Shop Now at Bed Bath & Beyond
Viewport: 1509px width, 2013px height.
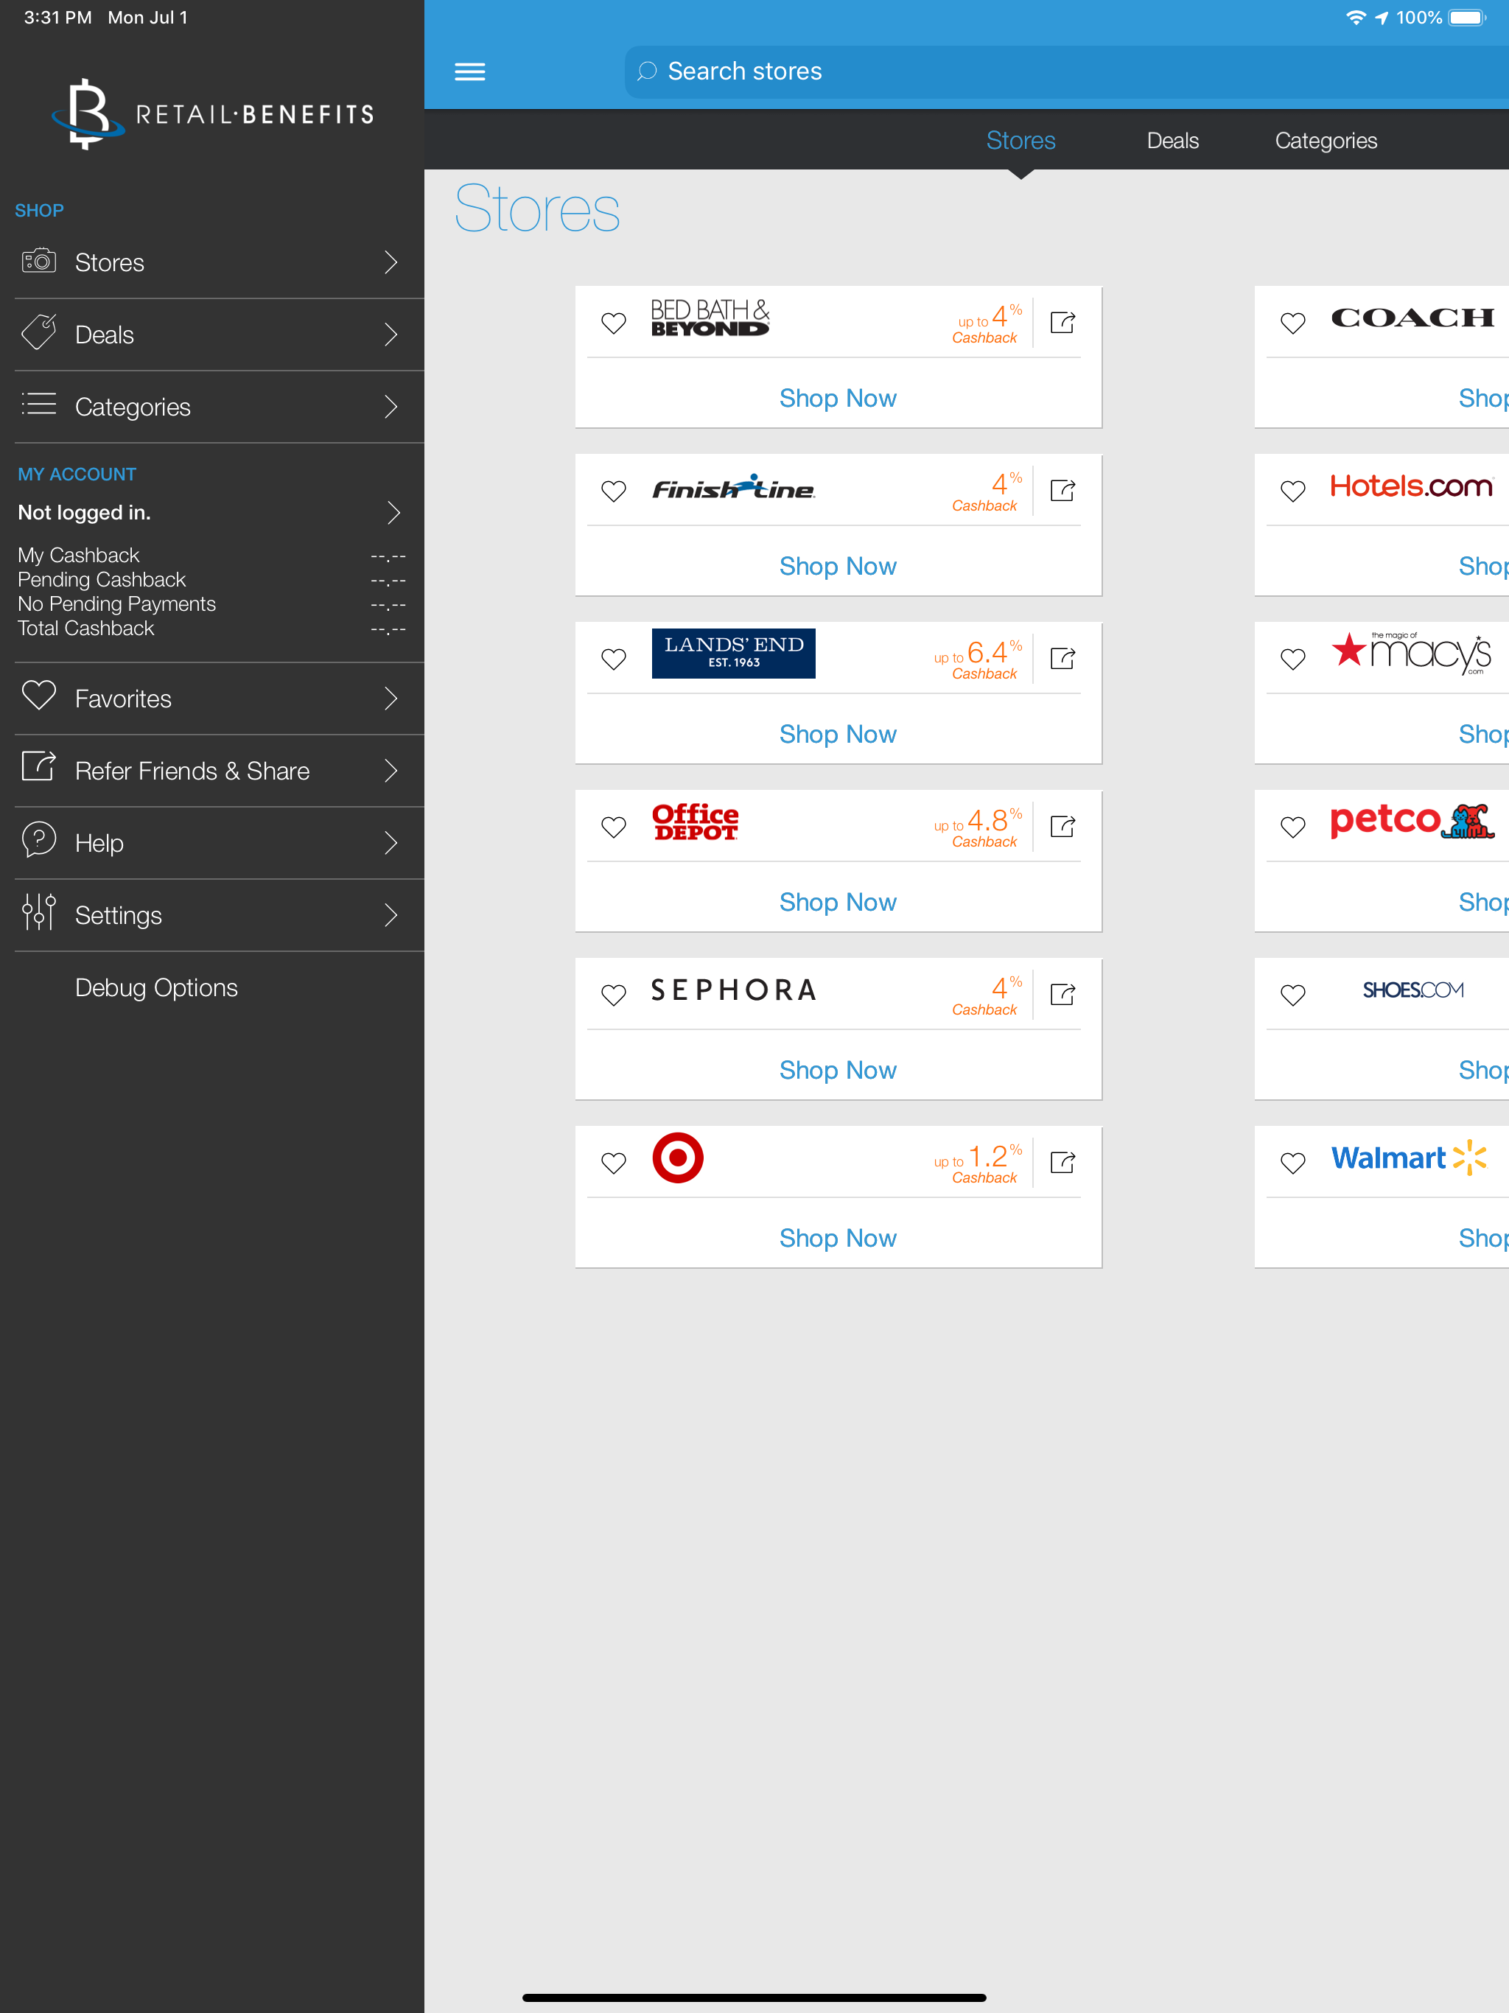[837, 398]
